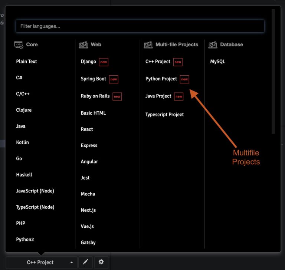This screenshot has height=270, width=285.
Task: Choose Ruby on Rails framework
Action: [x=95, y=96]
